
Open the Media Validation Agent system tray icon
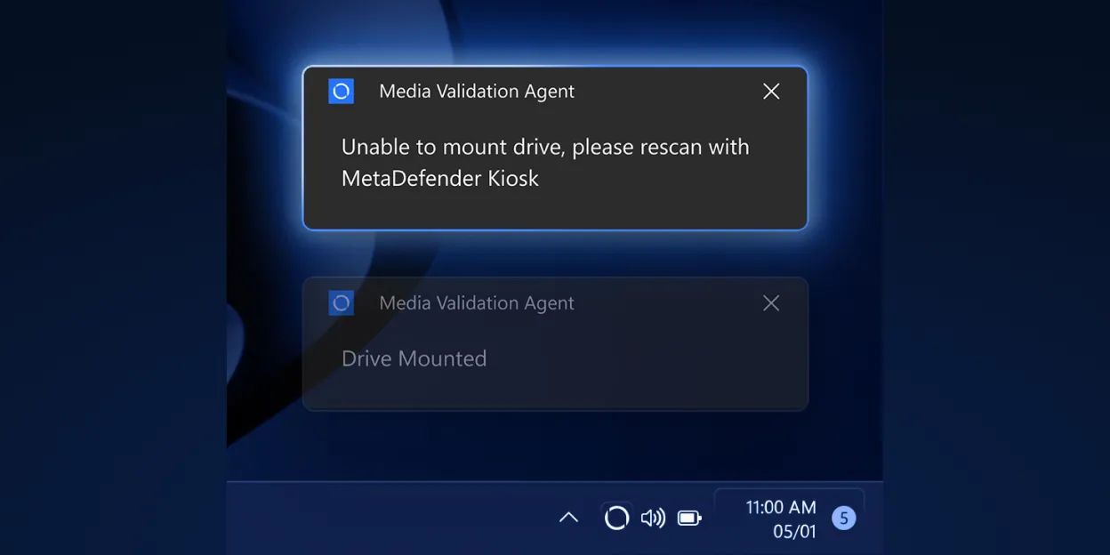616,518
